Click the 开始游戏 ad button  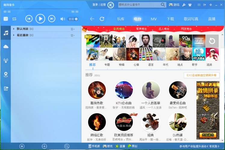point(208,135)
